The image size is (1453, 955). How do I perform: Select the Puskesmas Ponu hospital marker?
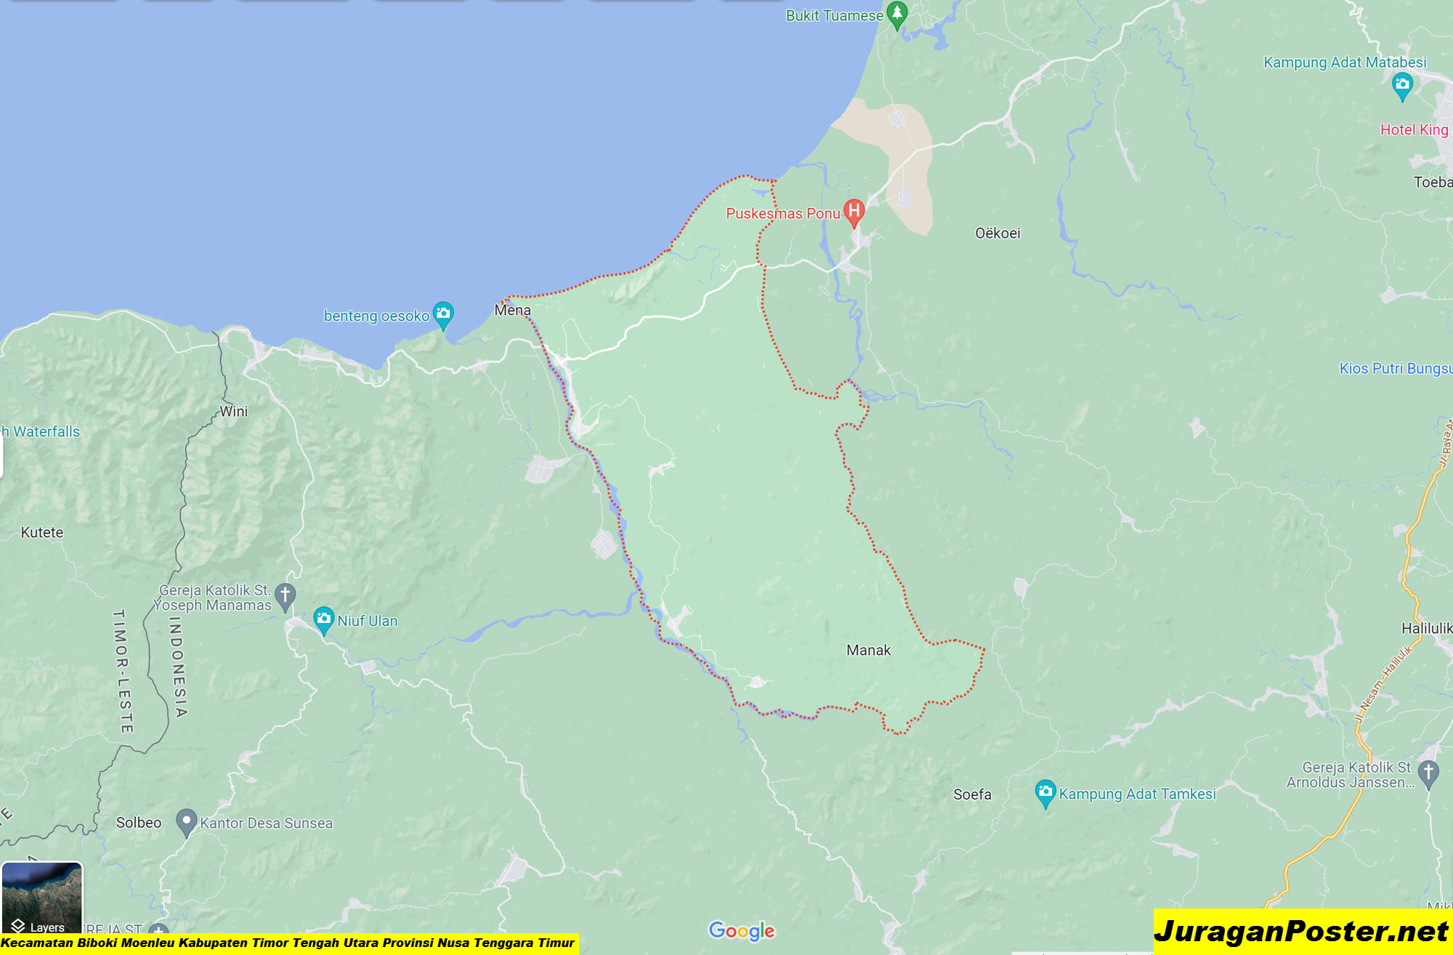click(854, 212)
